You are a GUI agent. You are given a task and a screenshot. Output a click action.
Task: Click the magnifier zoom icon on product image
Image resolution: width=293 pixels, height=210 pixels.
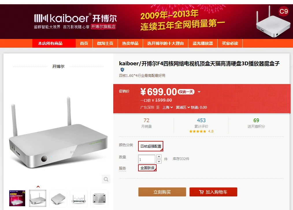coord(106,179)
